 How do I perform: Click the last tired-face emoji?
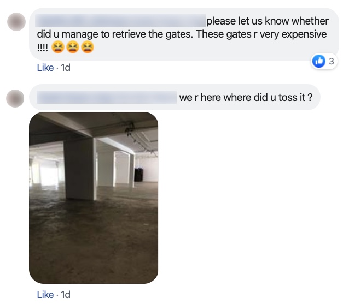88,47
